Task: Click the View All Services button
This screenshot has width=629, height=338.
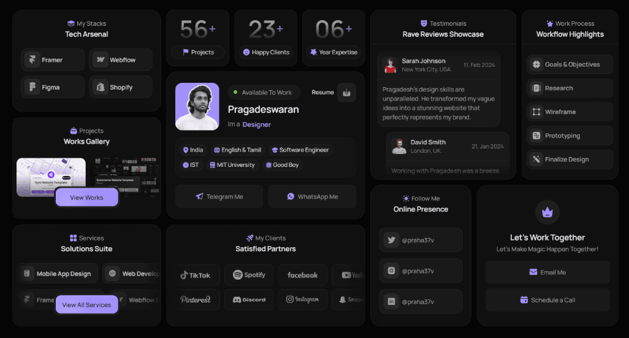Action: click(x=86, y=305)
